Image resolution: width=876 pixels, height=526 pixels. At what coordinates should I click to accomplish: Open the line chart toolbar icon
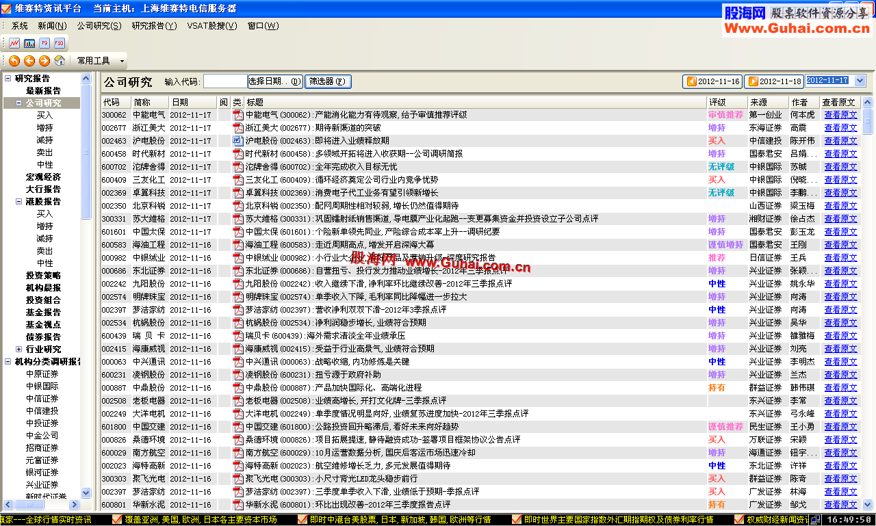point(14,42)
